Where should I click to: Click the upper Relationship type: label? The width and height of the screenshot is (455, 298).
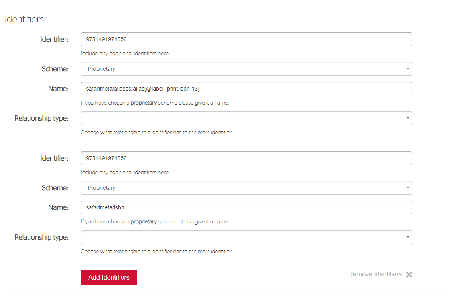click(x=41, y=118)
